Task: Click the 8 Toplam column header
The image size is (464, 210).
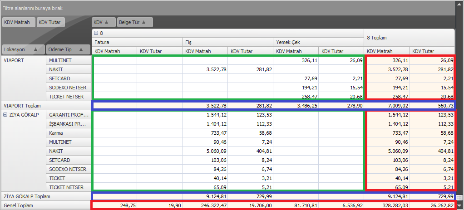Action: (409, 38)
